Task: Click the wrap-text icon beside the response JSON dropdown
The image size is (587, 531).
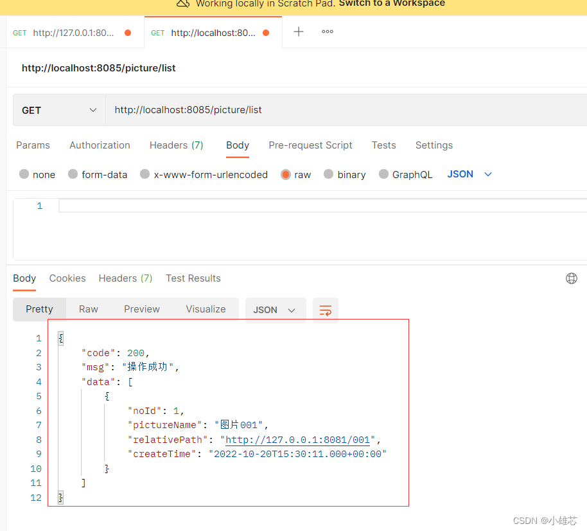Action: click(325, 310)
